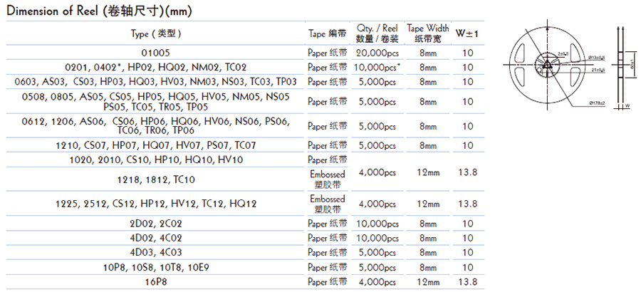Click the 10P8, 10S8, 10T8, 10E9 row

pyautogui.click(x=157, y=267)
